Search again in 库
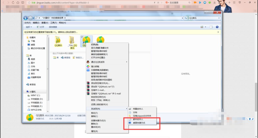 pos(56,58)
